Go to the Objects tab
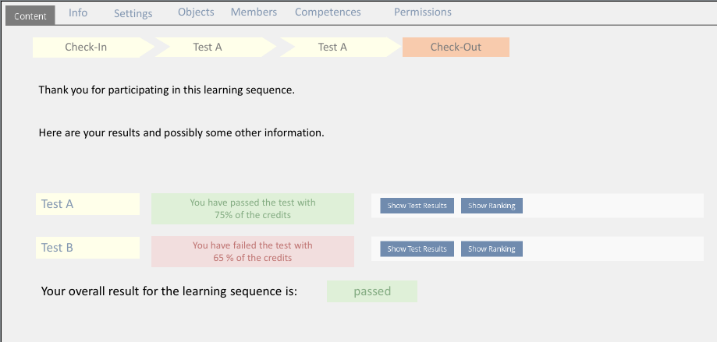 pos(196,12)
